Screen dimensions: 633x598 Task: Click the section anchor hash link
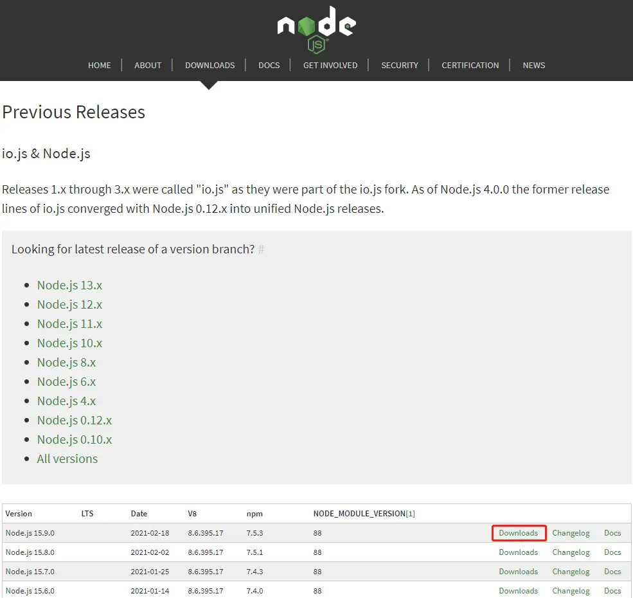point(261,249)
